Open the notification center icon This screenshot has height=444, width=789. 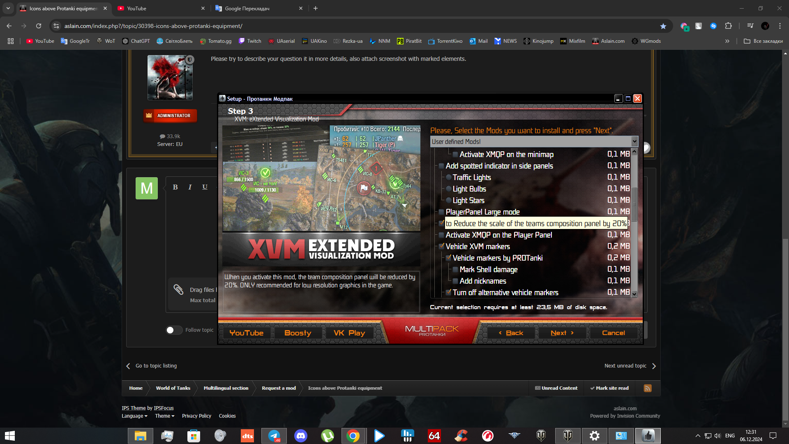pos(773,436)
